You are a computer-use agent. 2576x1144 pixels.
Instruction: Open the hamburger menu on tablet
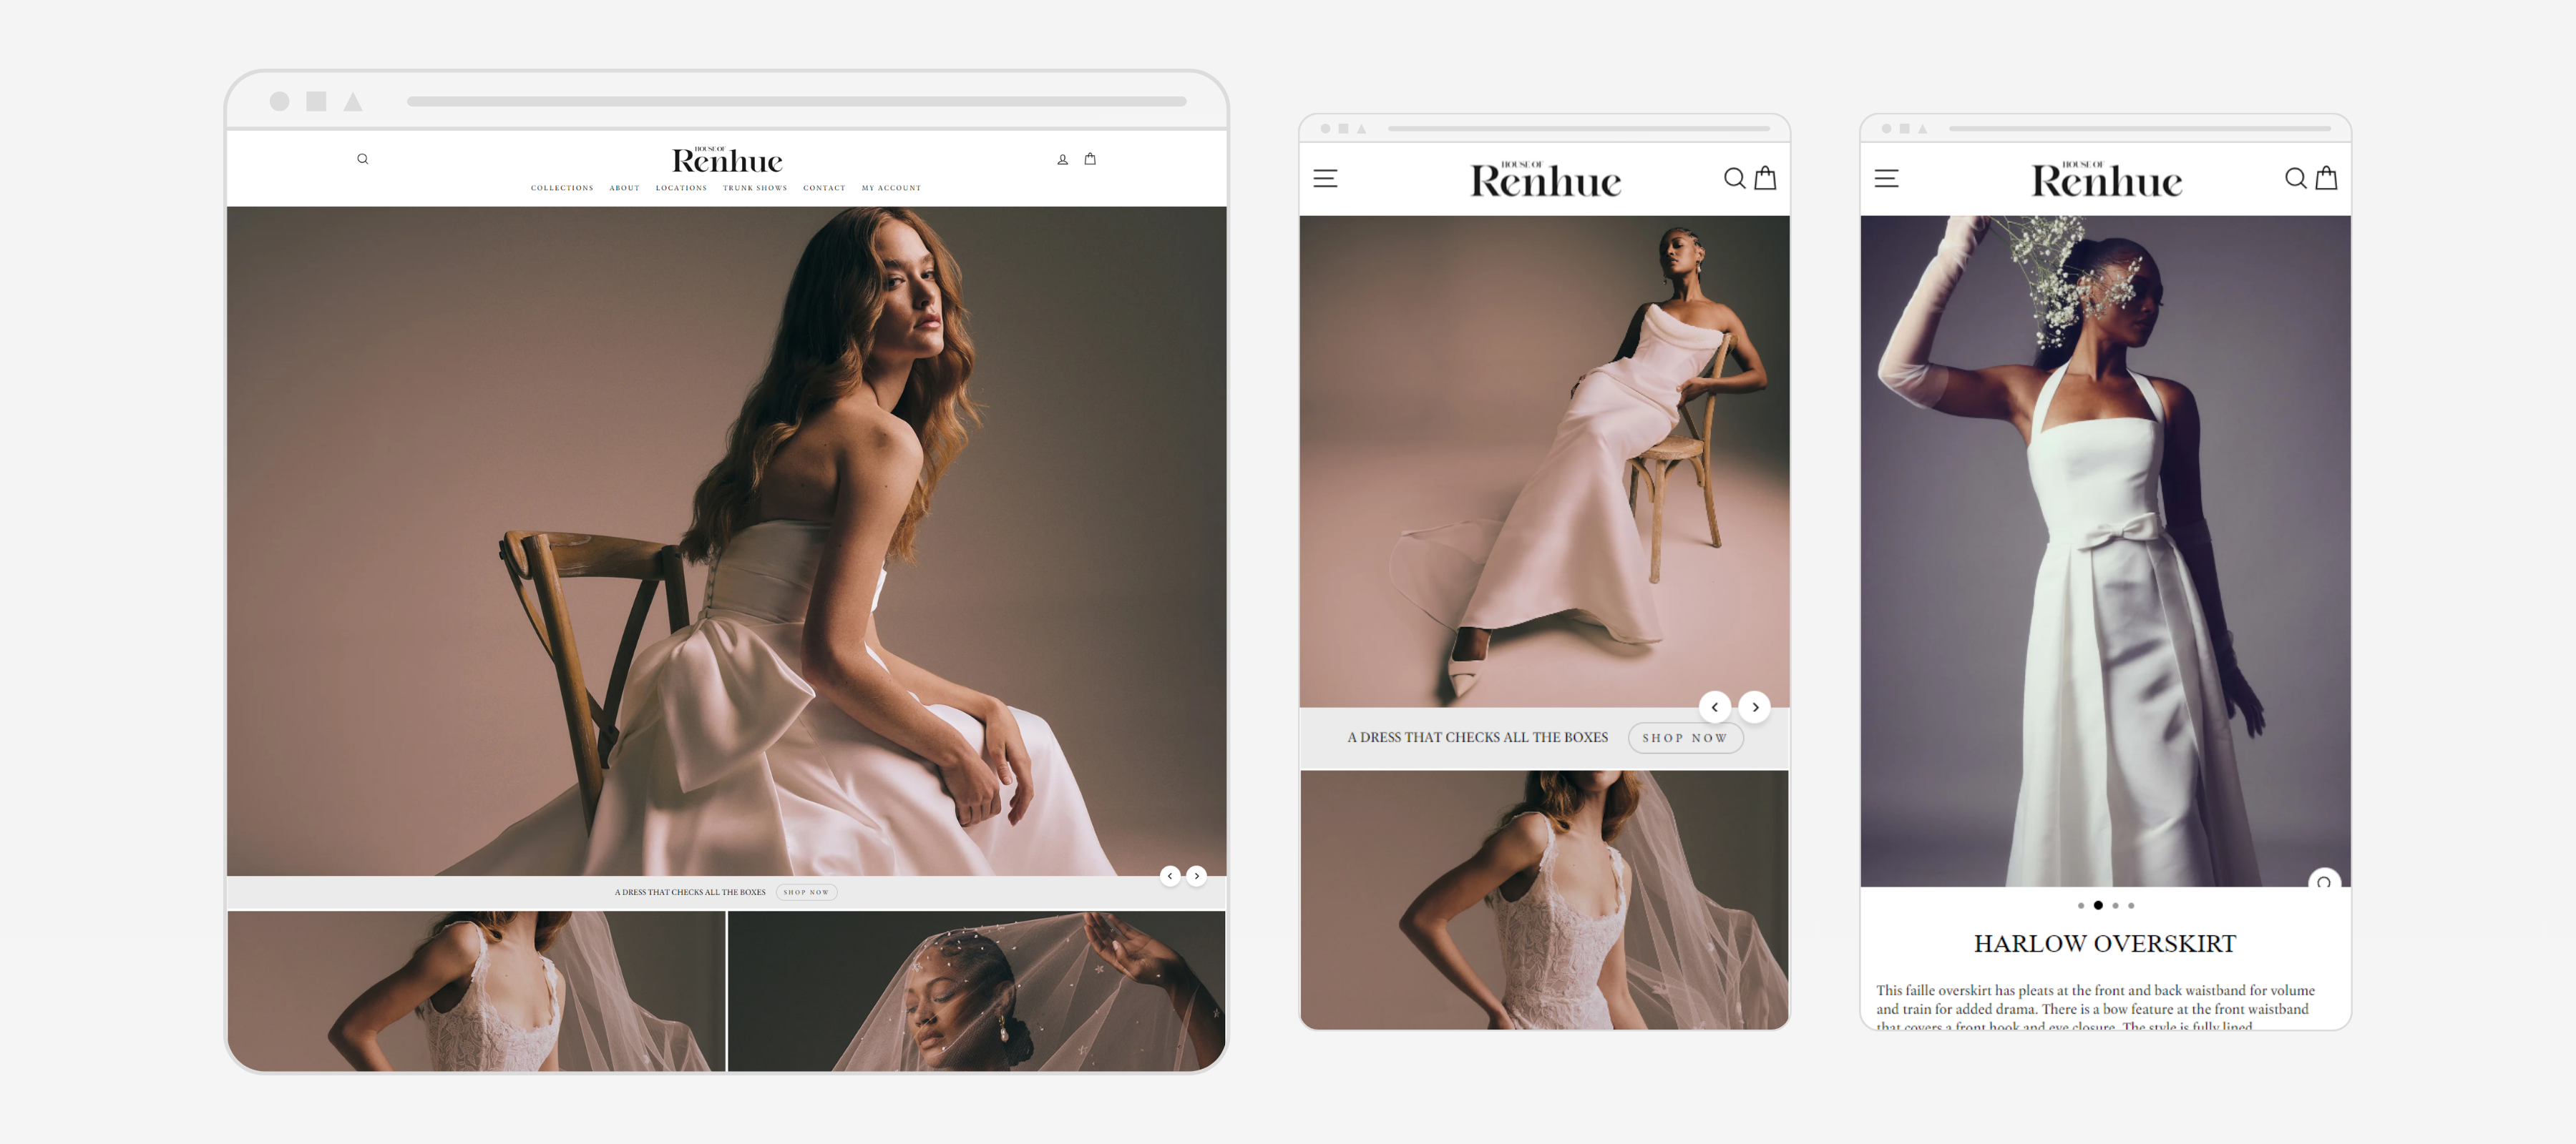pos(1327,178)
